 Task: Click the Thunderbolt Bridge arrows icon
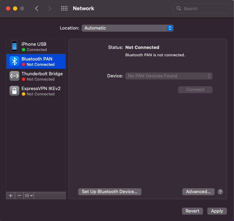click(x=14, y=76)
